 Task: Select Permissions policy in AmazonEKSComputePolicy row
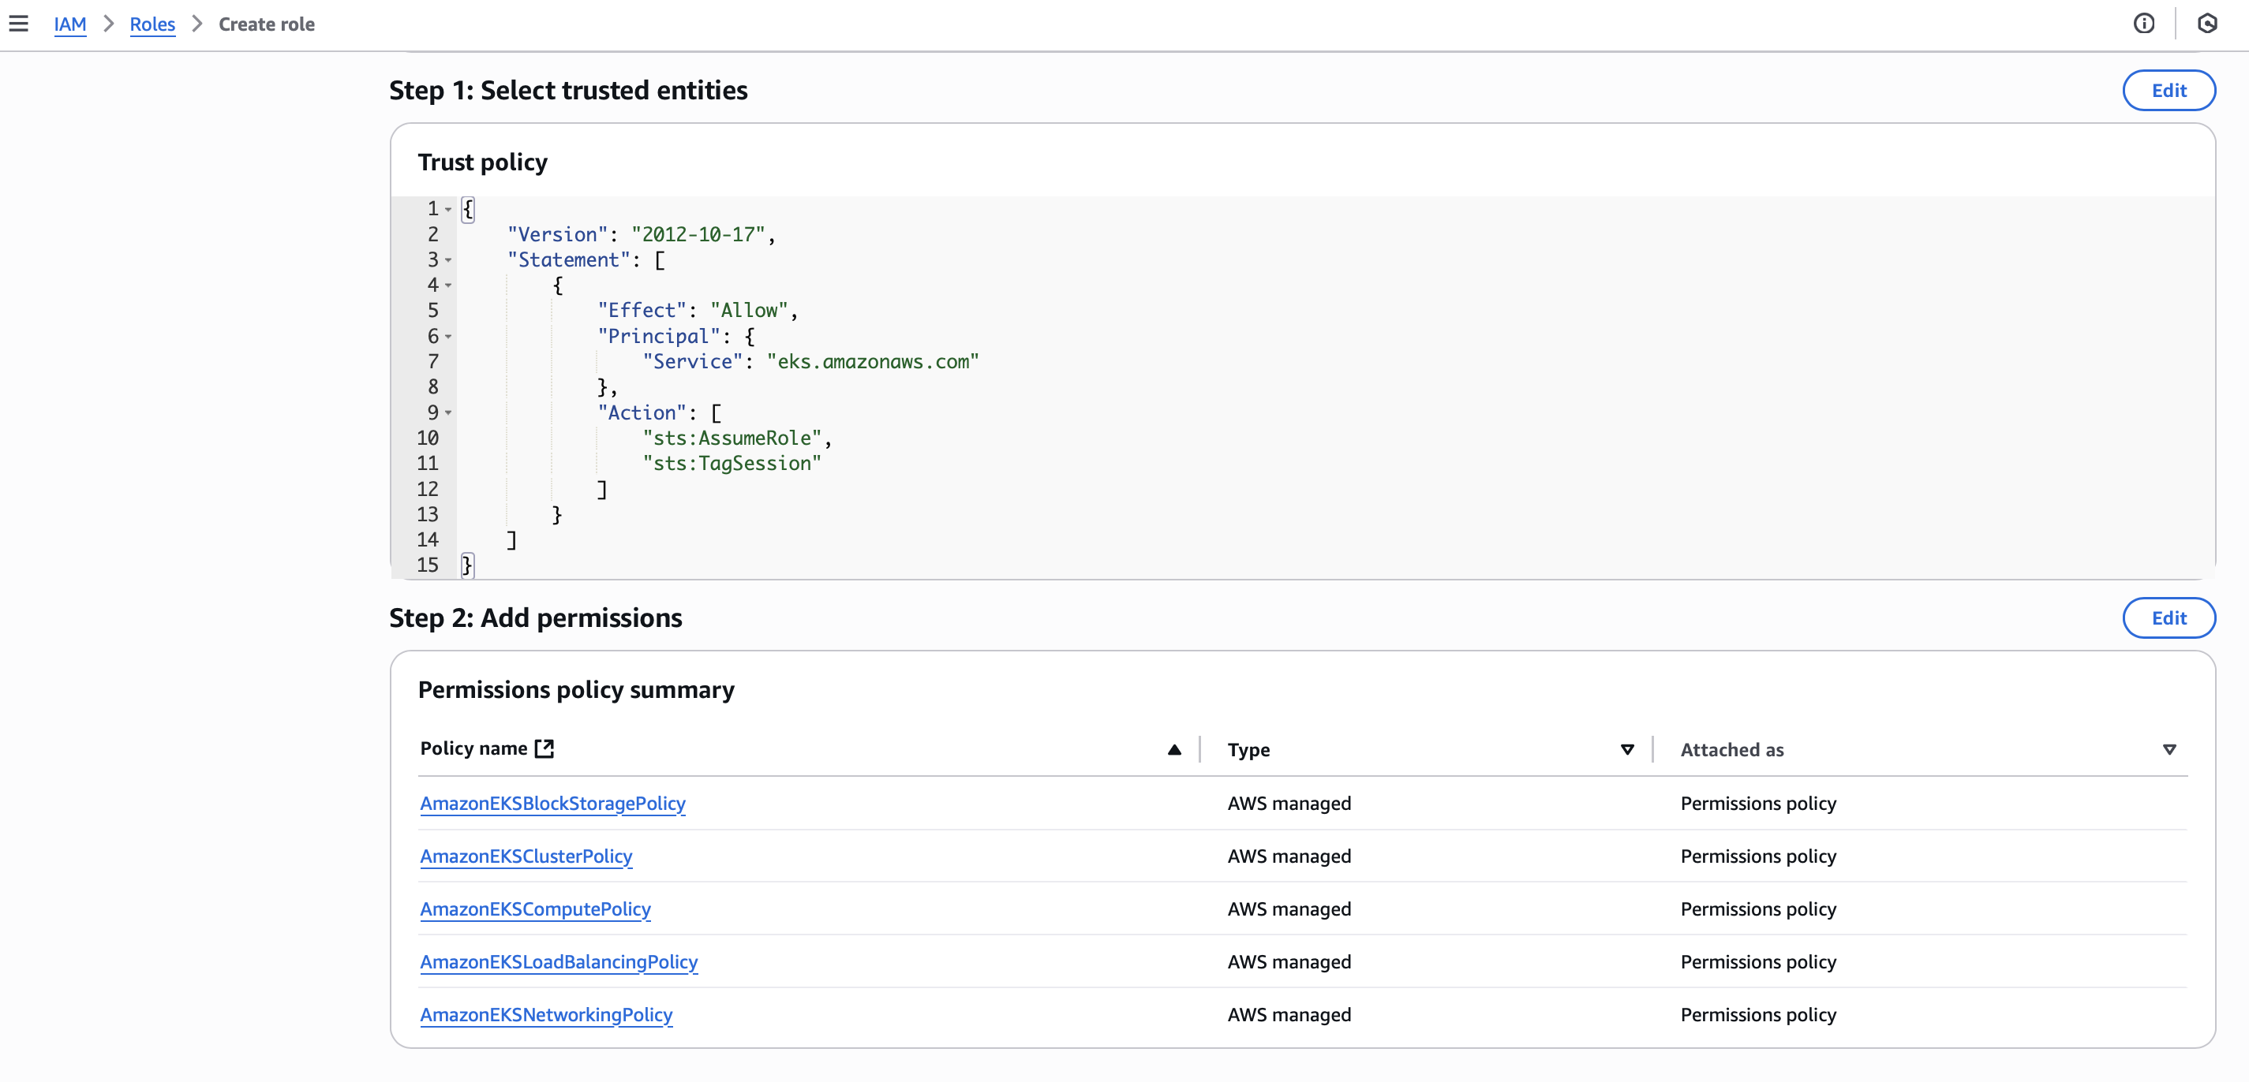(x=1757, y=909)
